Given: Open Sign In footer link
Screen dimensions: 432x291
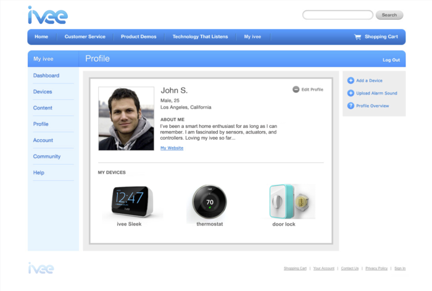Looking at the screenshot, I should coord(400,268).
